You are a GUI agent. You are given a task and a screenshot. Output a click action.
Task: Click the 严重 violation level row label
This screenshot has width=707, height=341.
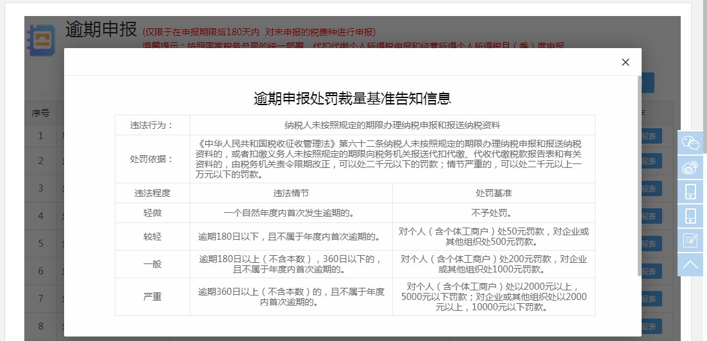[153, 296]
